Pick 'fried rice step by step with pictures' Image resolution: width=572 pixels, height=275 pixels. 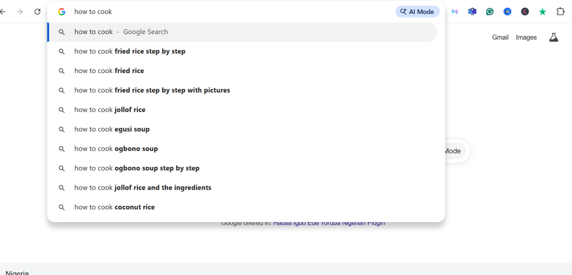(x=242, y=90)
